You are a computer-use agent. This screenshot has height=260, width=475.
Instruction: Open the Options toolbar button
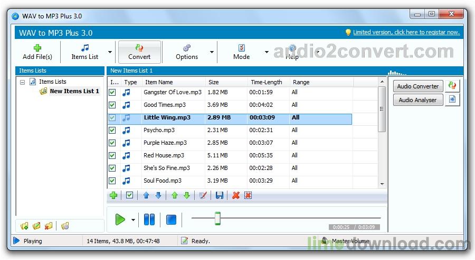(187, 52)
